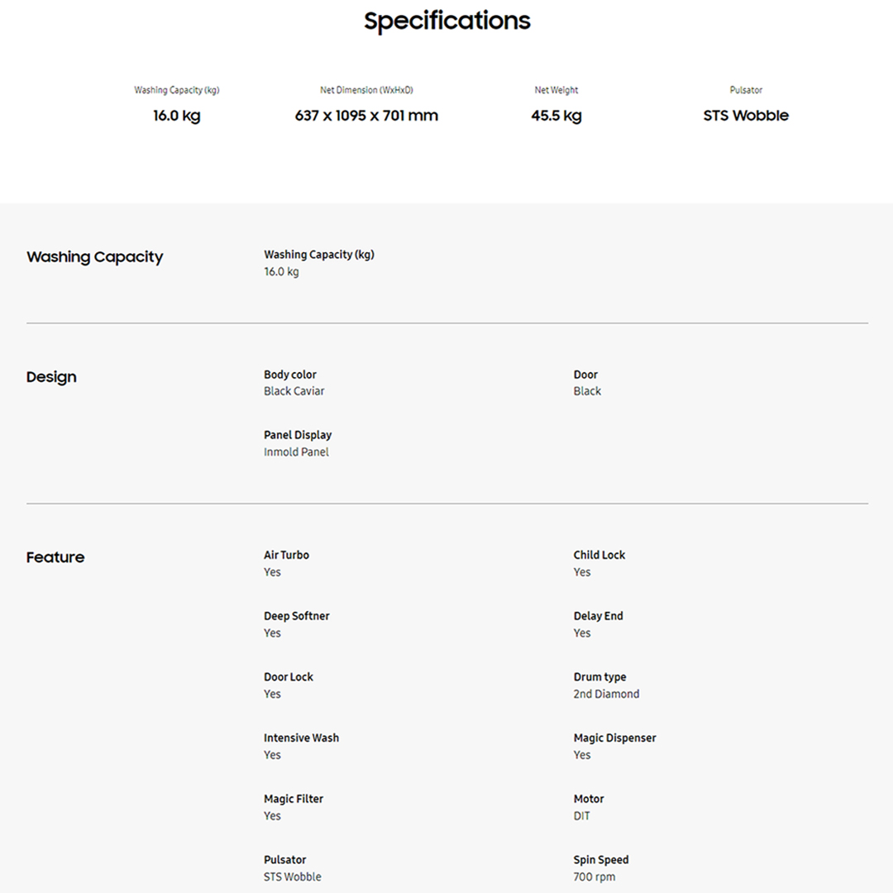893x893 pixels.
Task: Select the Body color label
Action: tap(290, 375)
